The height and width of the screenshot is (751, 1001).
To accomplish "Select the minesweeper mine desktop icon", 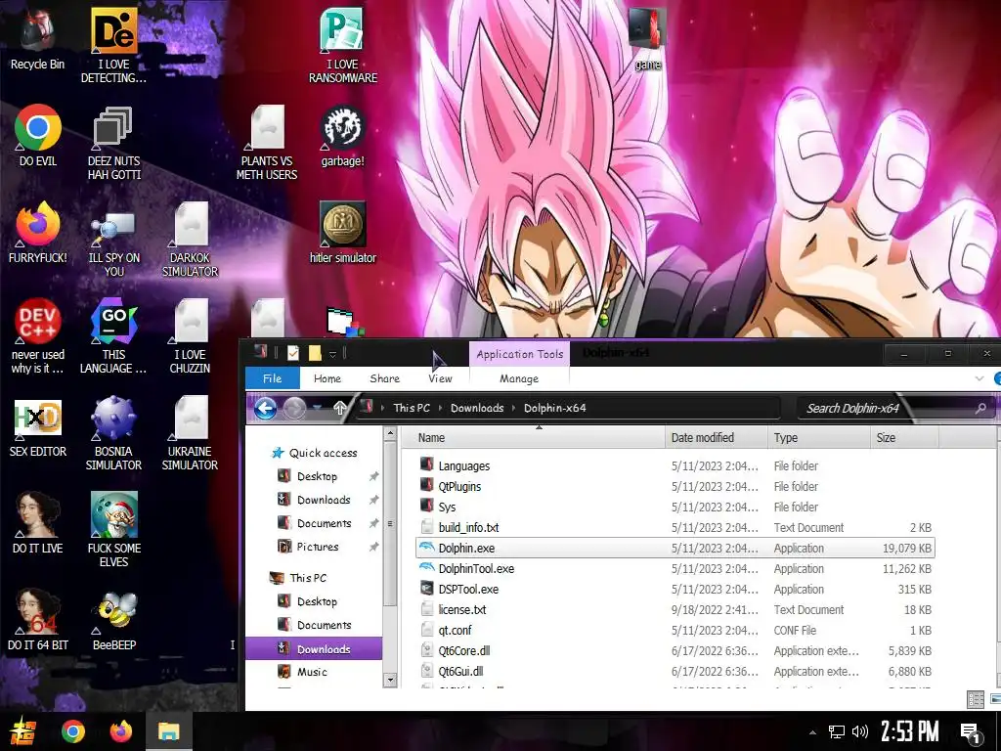I will 113,418.
